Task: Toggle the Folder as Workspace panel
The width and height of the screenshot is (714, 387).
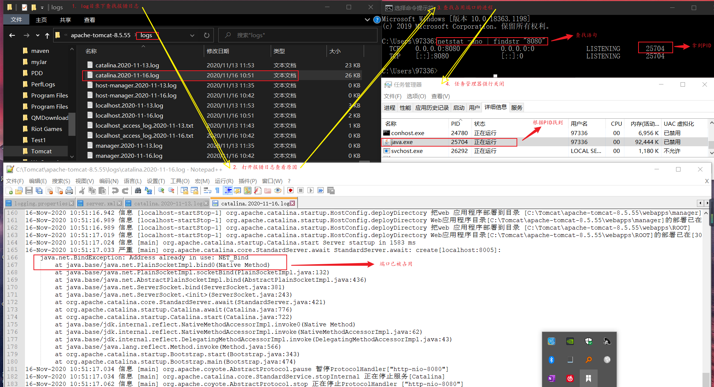Action: [268, 191]
